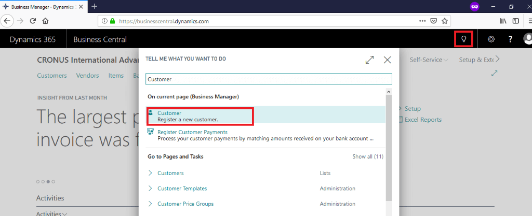Select the second insight carousel dot

click(43, 181)
